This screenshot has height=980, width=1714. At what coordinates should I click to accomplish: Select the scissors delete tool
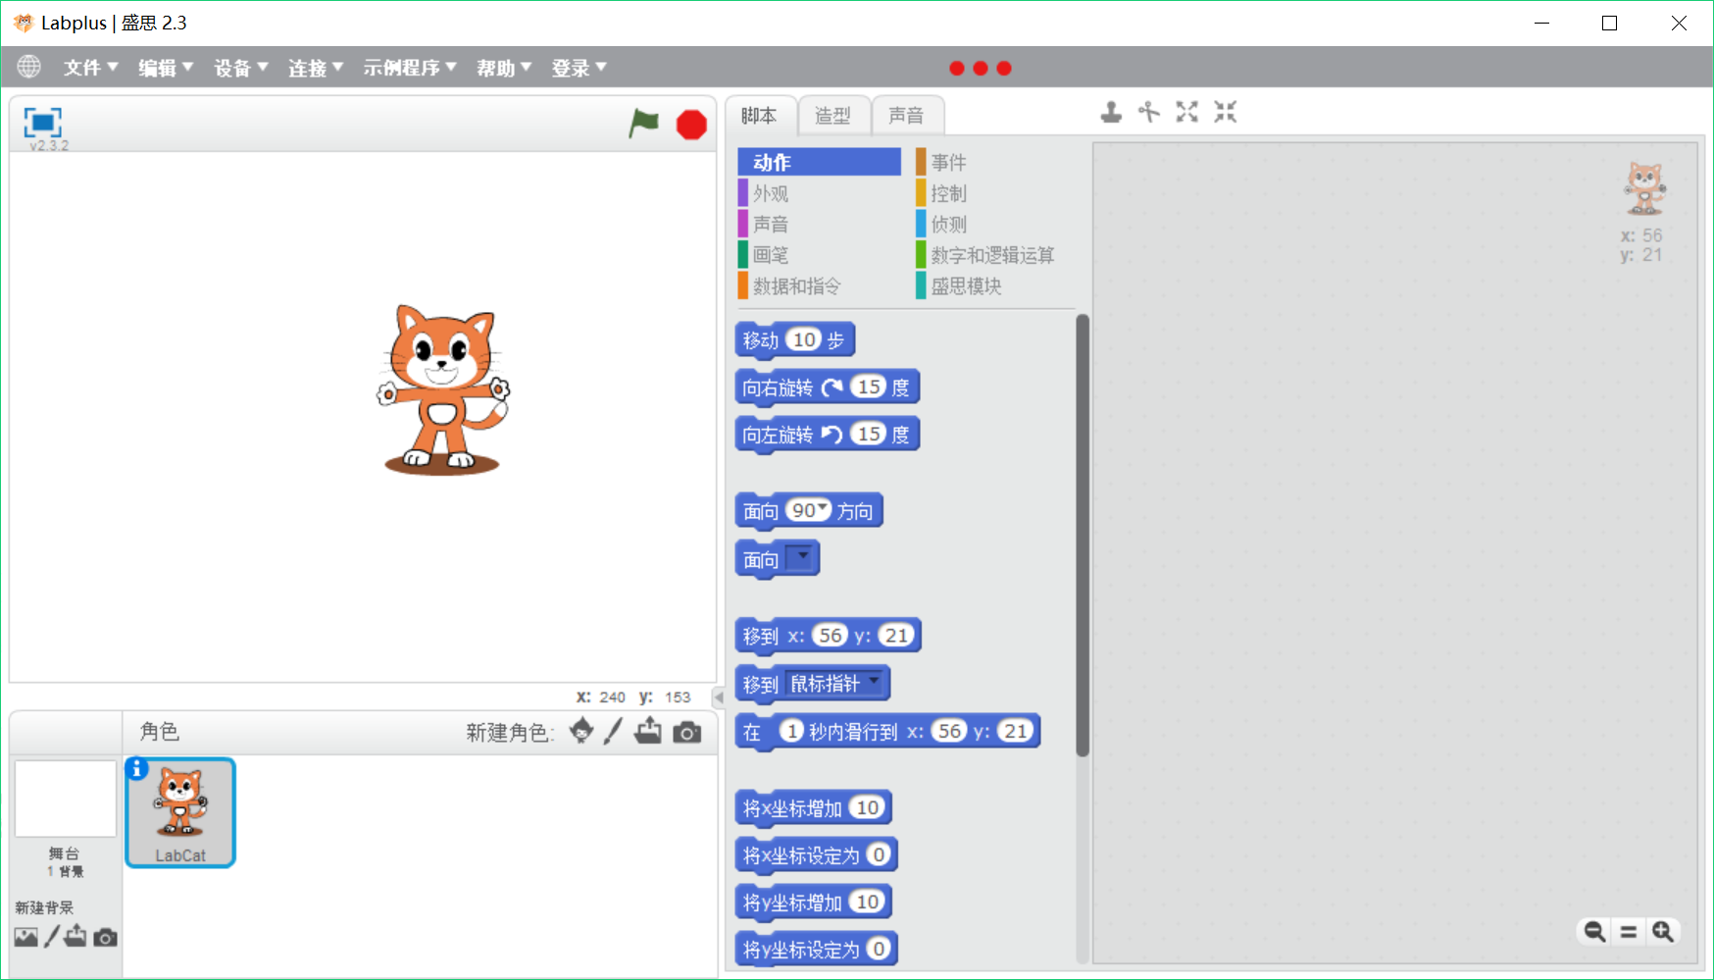(1148, 112)
